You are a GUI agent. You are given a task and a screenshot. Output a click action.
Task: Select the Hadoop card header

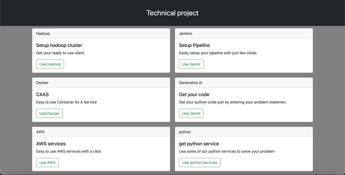coord(101,33)
